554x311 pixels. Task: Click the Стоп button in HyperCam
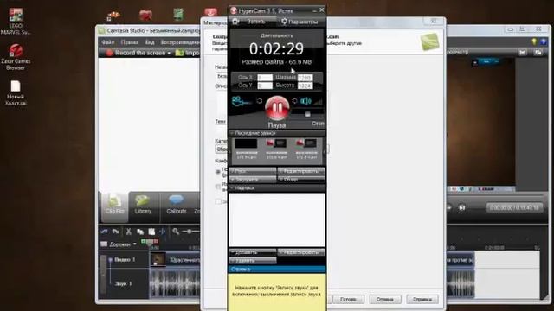(318, 124)
